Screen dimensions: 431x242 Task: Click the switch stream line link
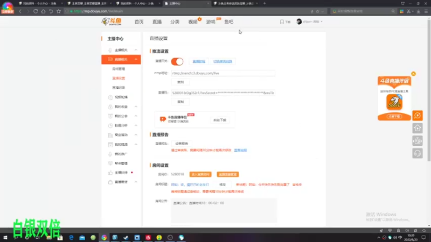pyautogui.click(x=223, y=61)
